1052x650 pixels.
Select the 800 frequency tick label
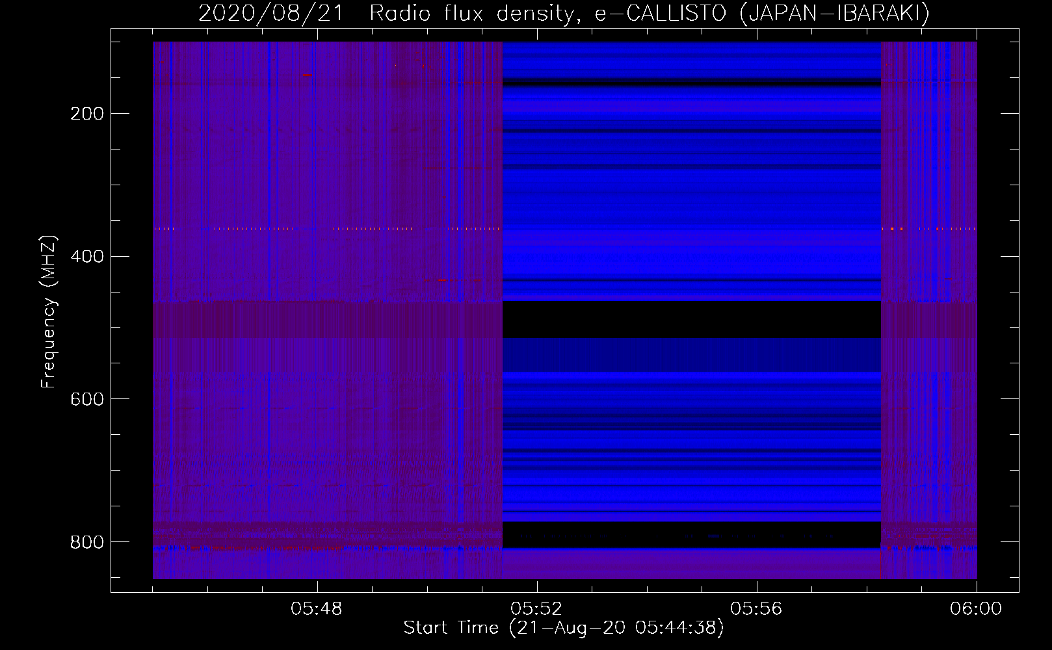coord(87,541)
